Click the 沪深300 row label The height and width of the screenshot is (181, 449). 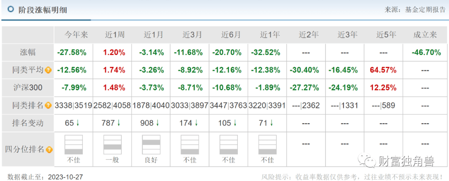click(28, 88)
